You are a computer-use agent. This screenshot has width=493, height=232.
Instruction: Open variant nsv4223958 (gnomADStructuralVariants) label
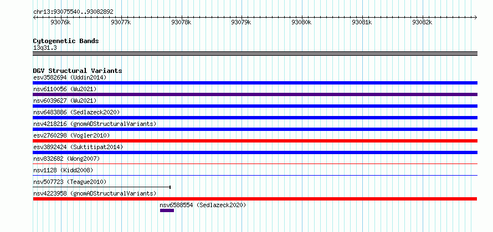[x=95, y=193]
